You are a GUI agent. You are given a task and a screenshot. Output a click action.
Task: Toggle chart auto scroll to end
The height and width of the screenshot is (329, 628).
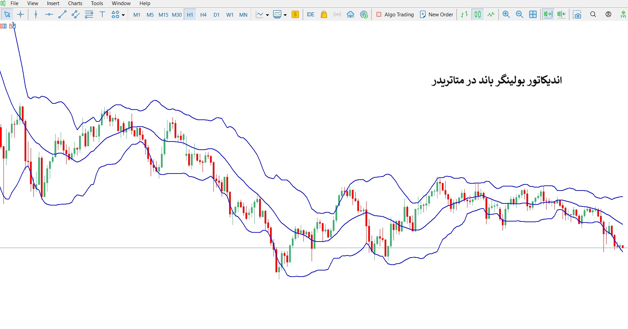[548, 15]
